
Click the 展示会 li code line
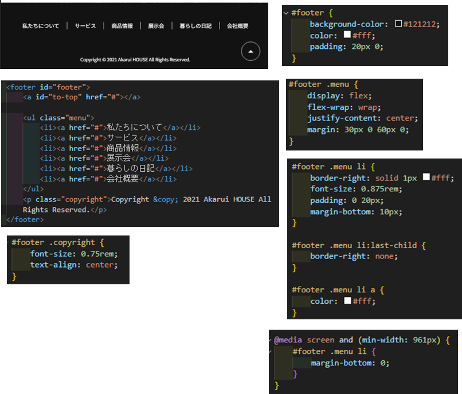pyautogui.click(x=104, y=158)
